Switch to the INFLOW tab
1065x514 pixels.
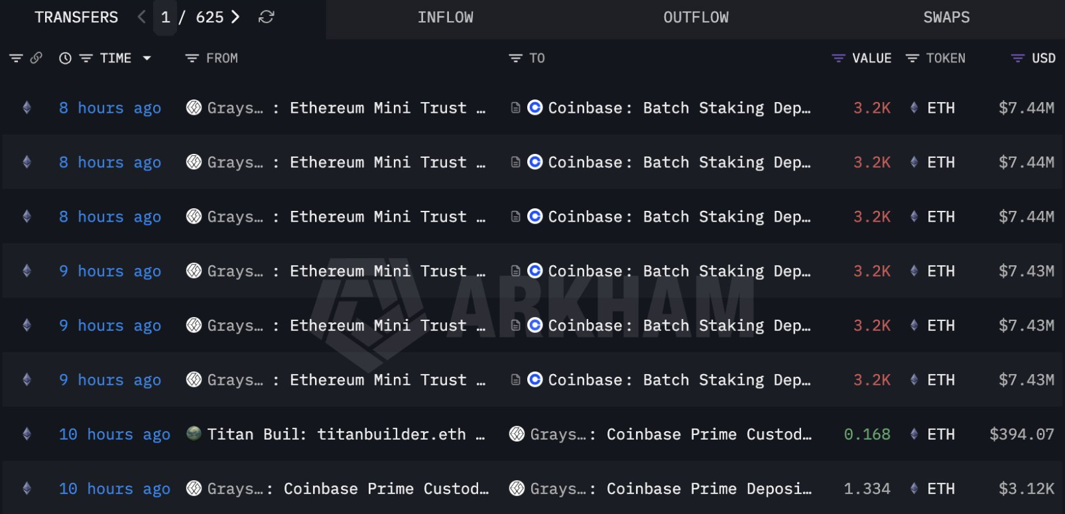445,18
